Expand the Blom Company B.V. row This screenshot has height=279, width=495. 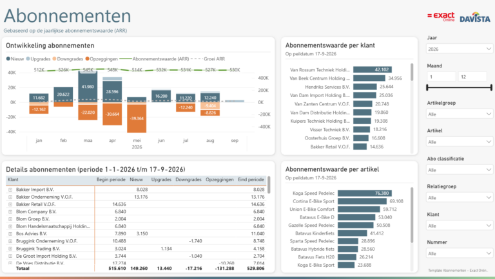pos(10,212)
